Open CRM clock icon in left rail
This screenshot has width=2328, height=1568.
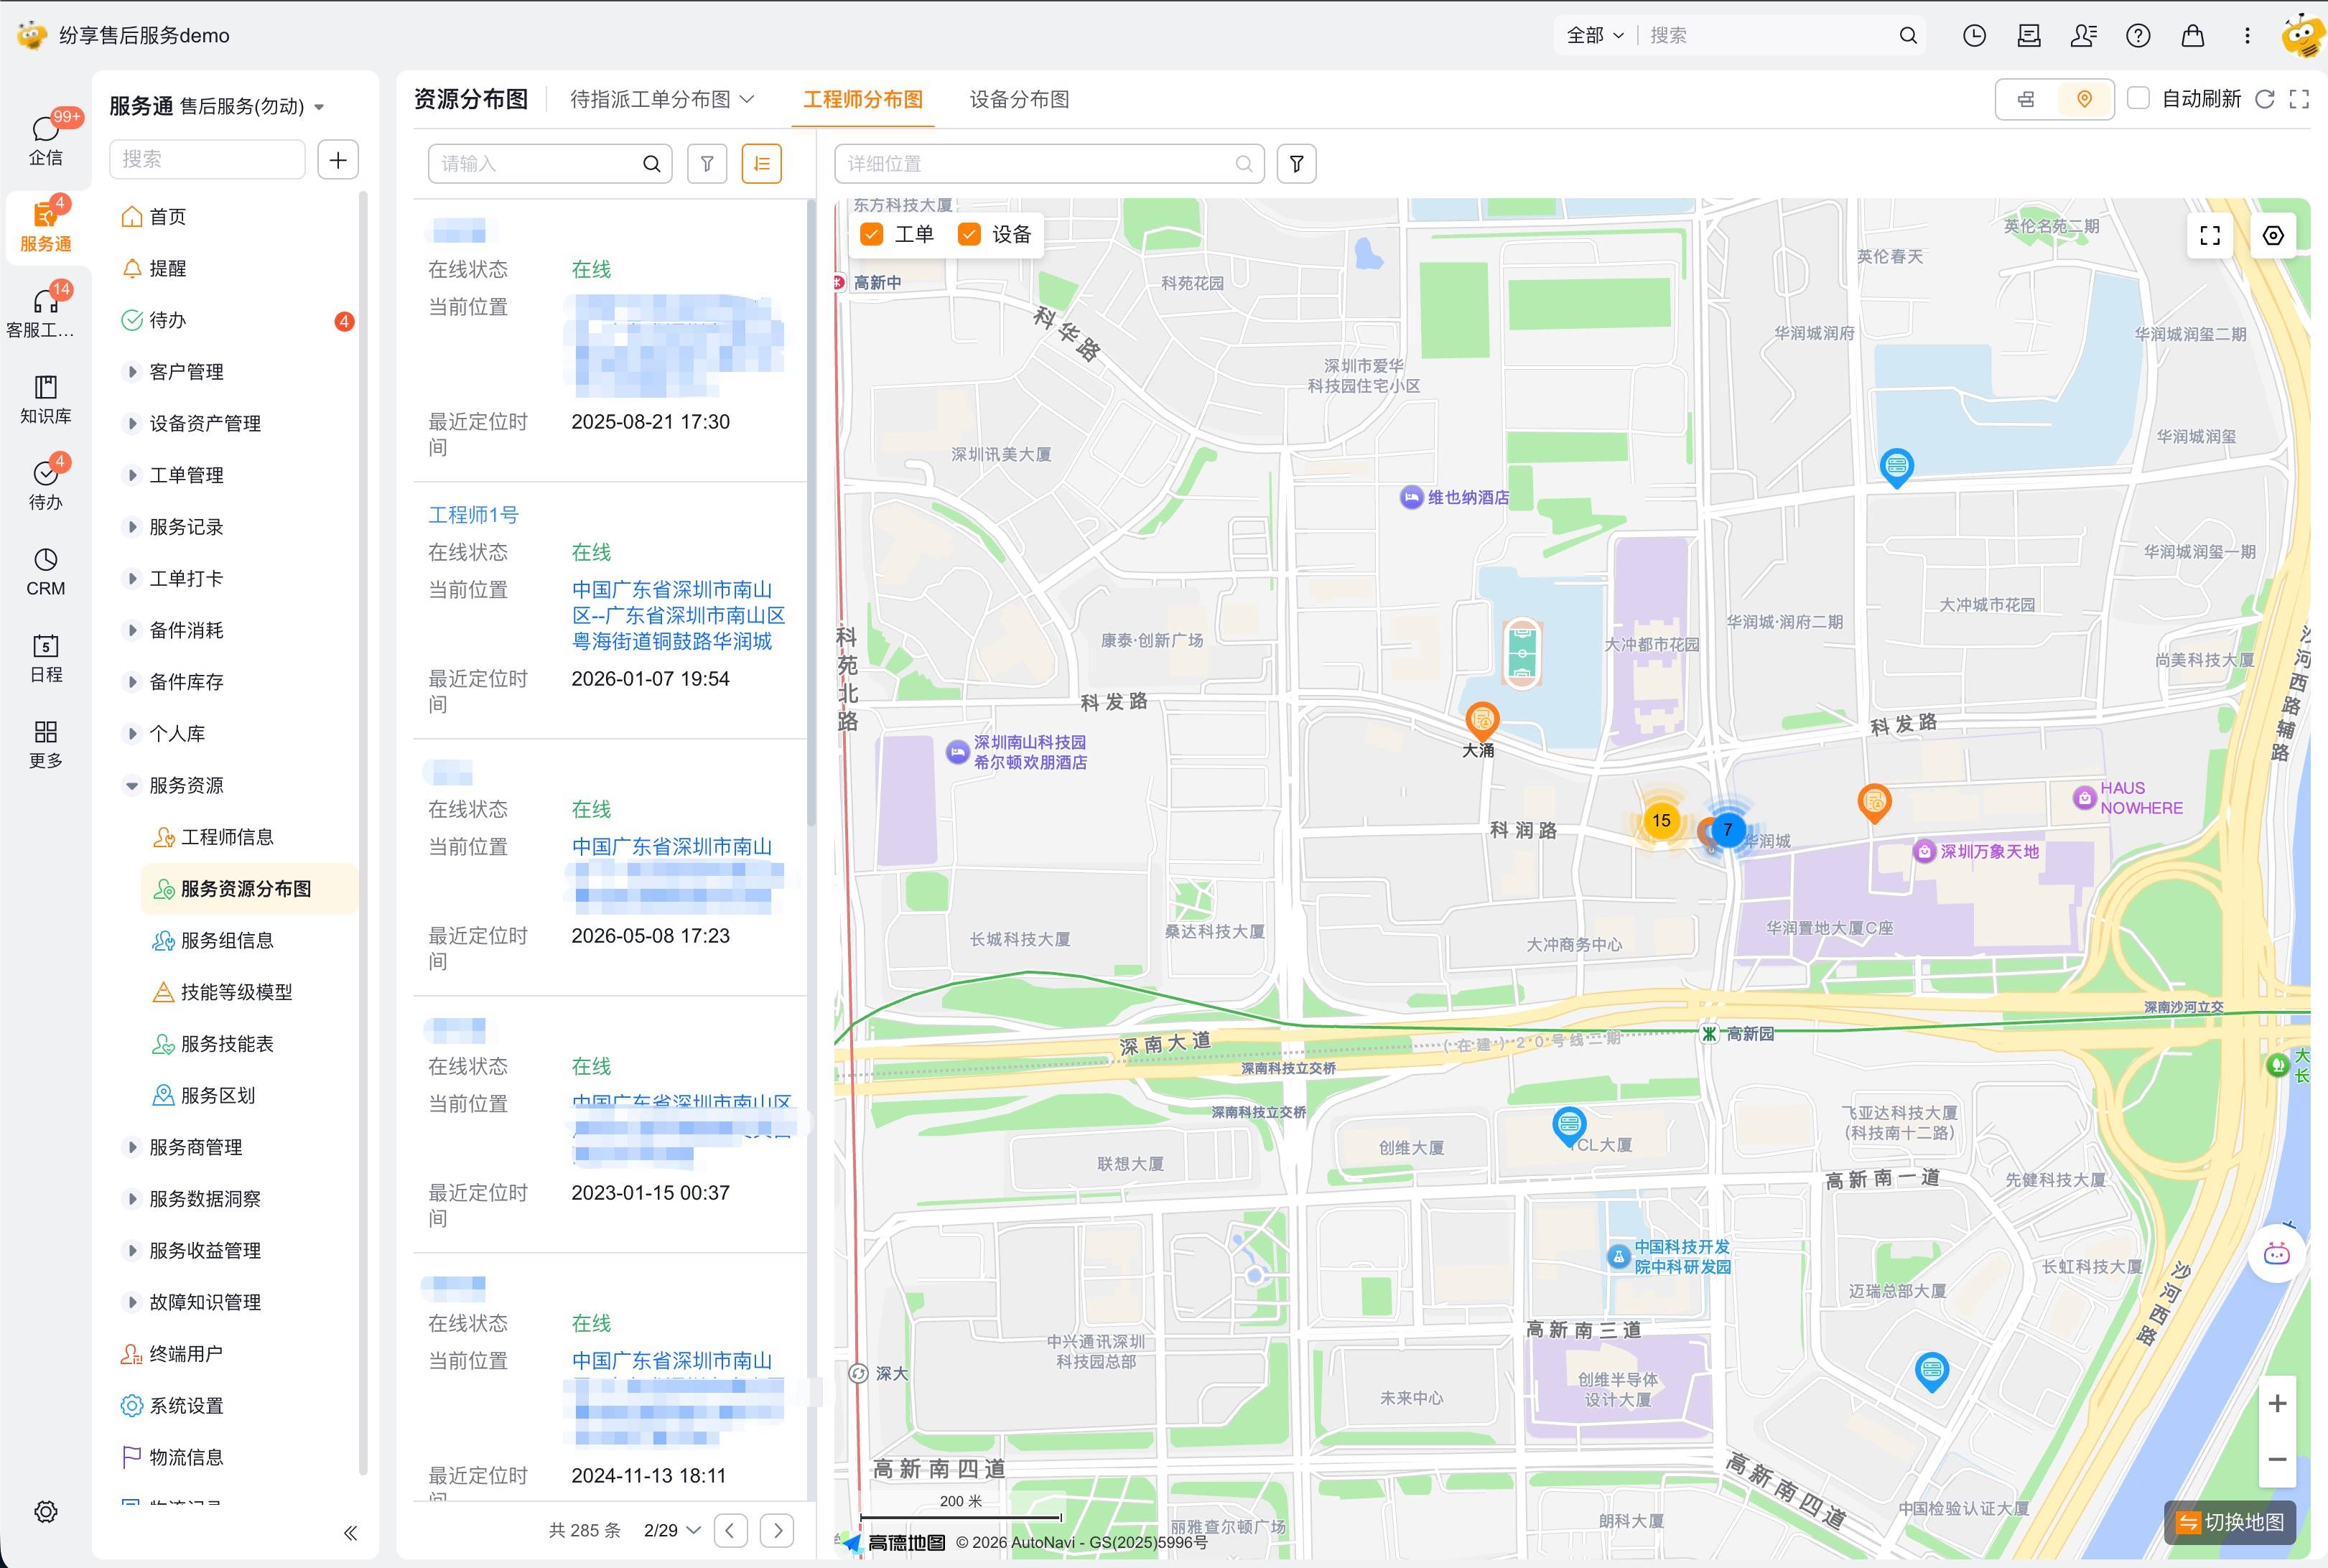point(46,572)
